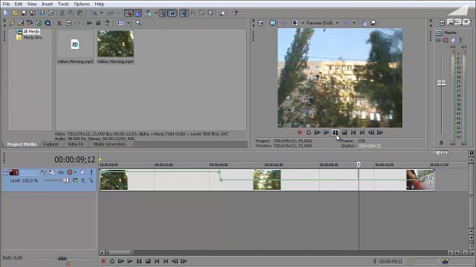Screen dimensions: 476x267
Task: Open media Properties icon in Project Media
Action: coord(68,23)
